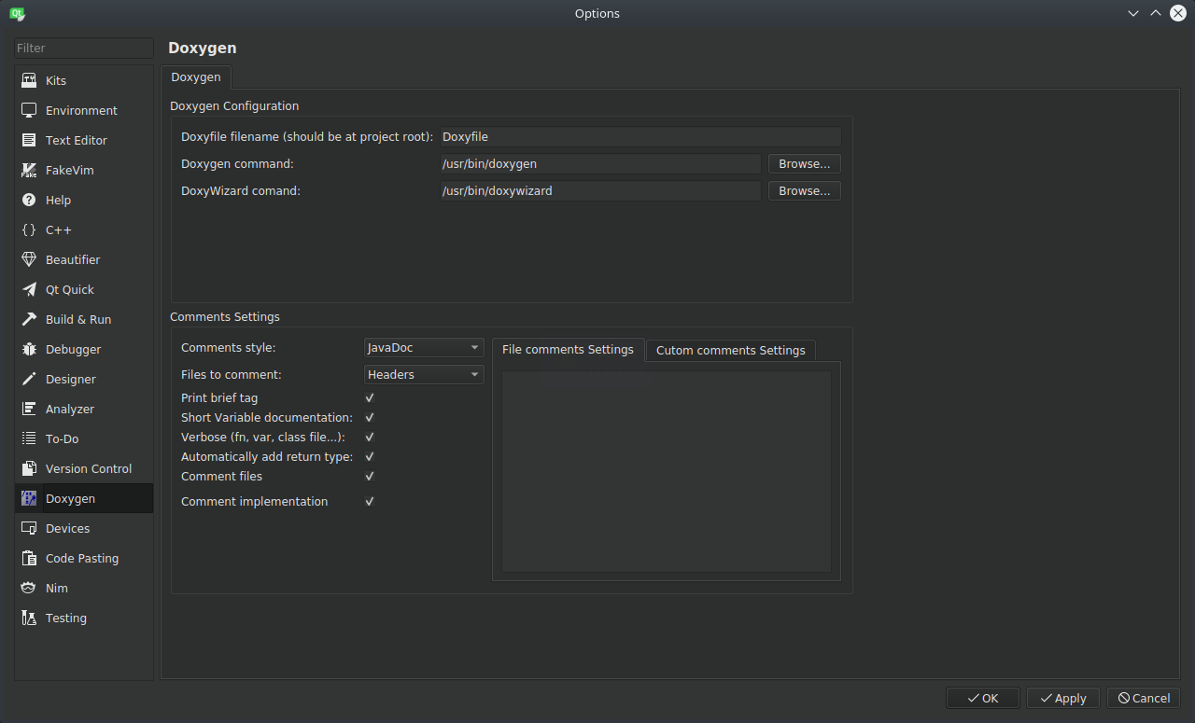The image size is (1195, 723).
Task: Select the File comments Settings tab
Action: coord(568,350)
